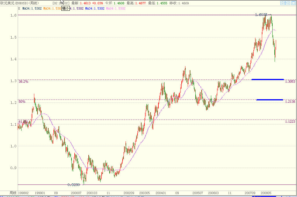297x197 pixels.
Task: Click the 38.2% Fibonacci level label
Action: point(23,82)
